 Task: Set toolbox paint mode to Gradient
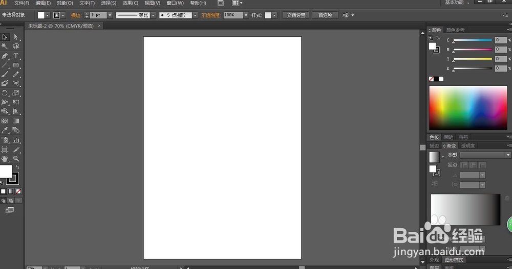pos(11,191)
